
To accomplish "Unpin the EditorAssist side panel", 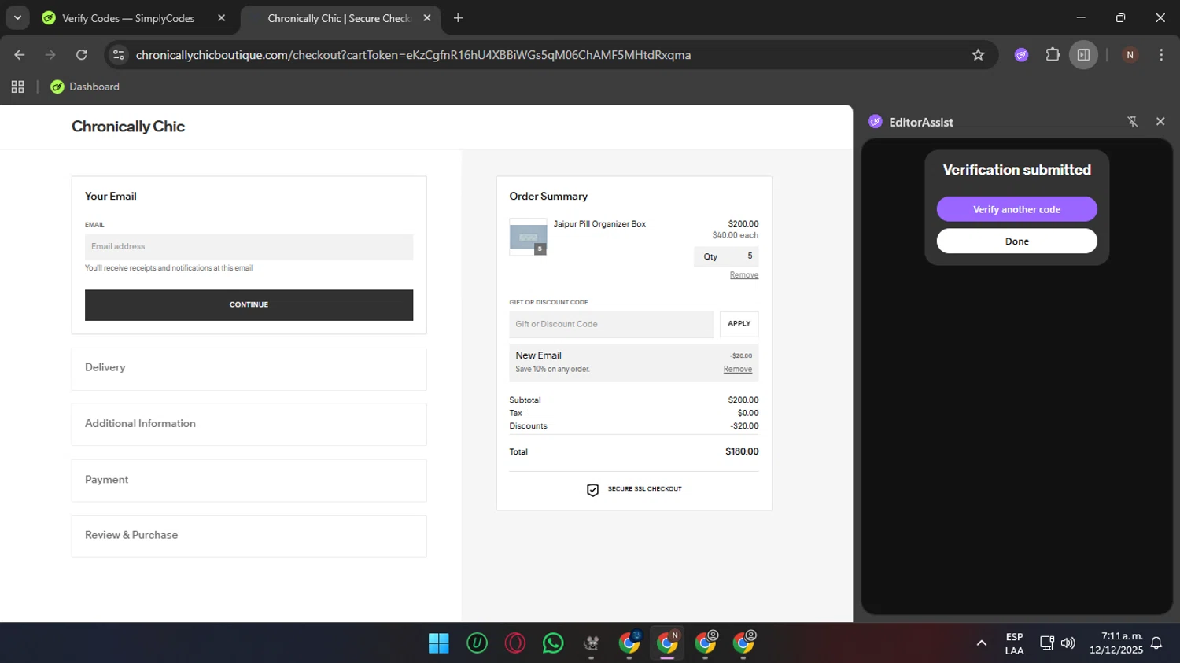I will [1132, 122].
